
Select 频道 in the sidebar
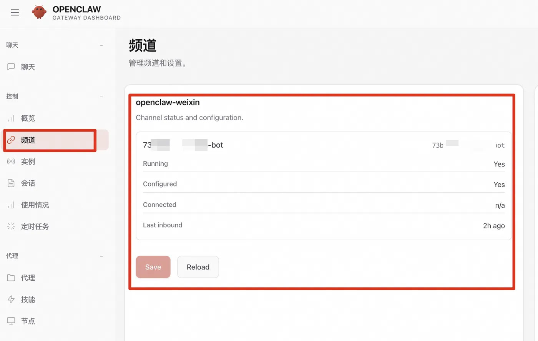56,140
